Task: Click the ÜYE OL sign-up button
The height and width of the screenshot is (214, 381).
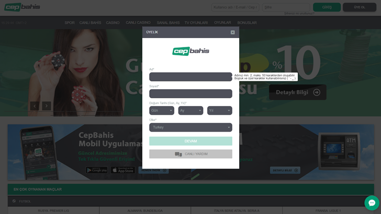Action: point(360,7)
